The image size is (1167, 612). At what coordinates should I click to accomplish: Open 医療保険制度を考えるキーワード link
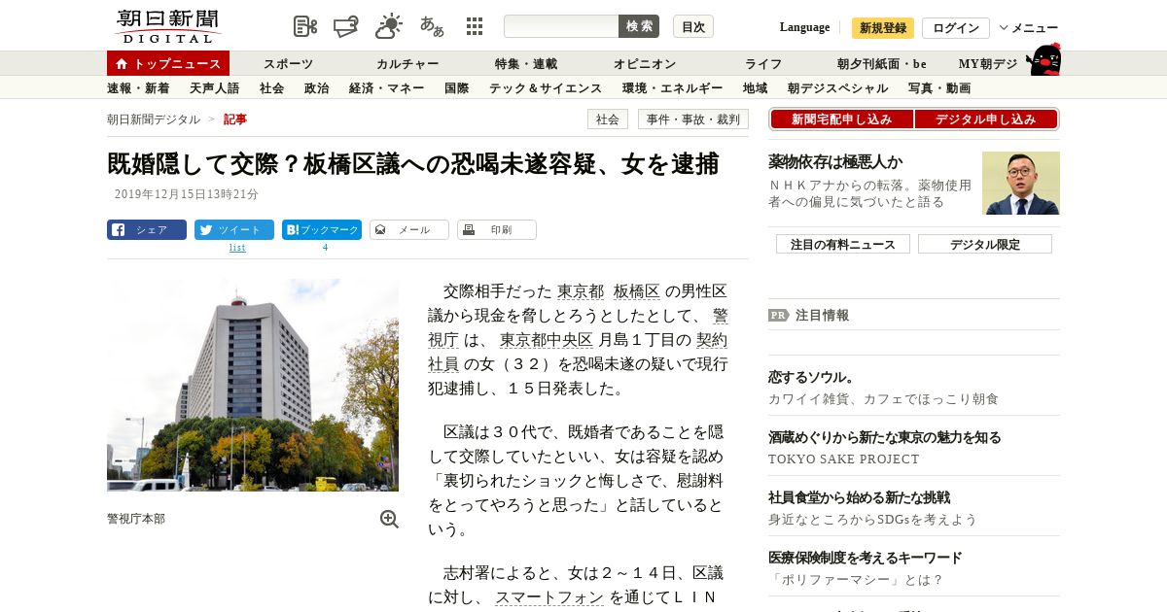[x=866, y=558]
